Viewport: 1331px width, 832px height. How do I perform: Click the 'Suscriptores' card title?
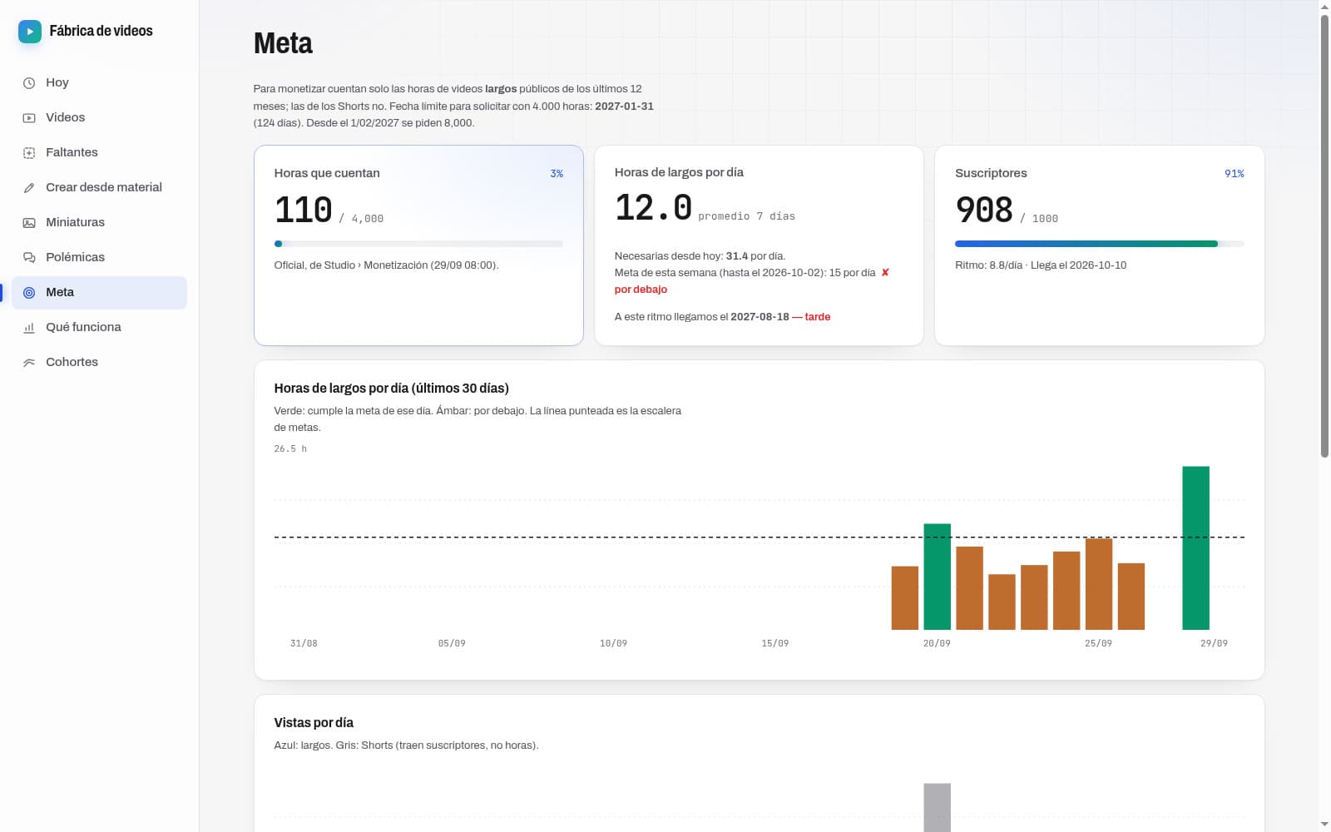[x=991, y=173]
